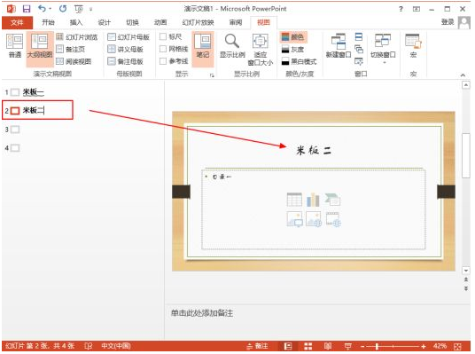Switch to the 审阅 tab
Image resolution: width=475 pixels, height=354 pixels.
tap(236, 22)
